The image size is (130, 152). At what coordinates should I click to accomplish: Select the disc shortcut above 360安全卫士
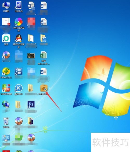(x=6, y=55)
